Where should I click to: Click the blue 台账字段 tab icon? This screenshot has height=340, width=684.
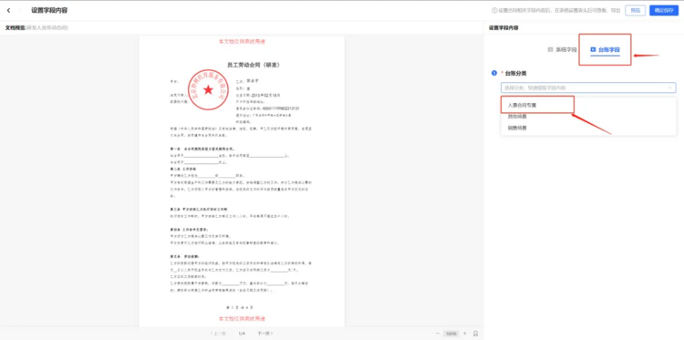pos(593,50)
